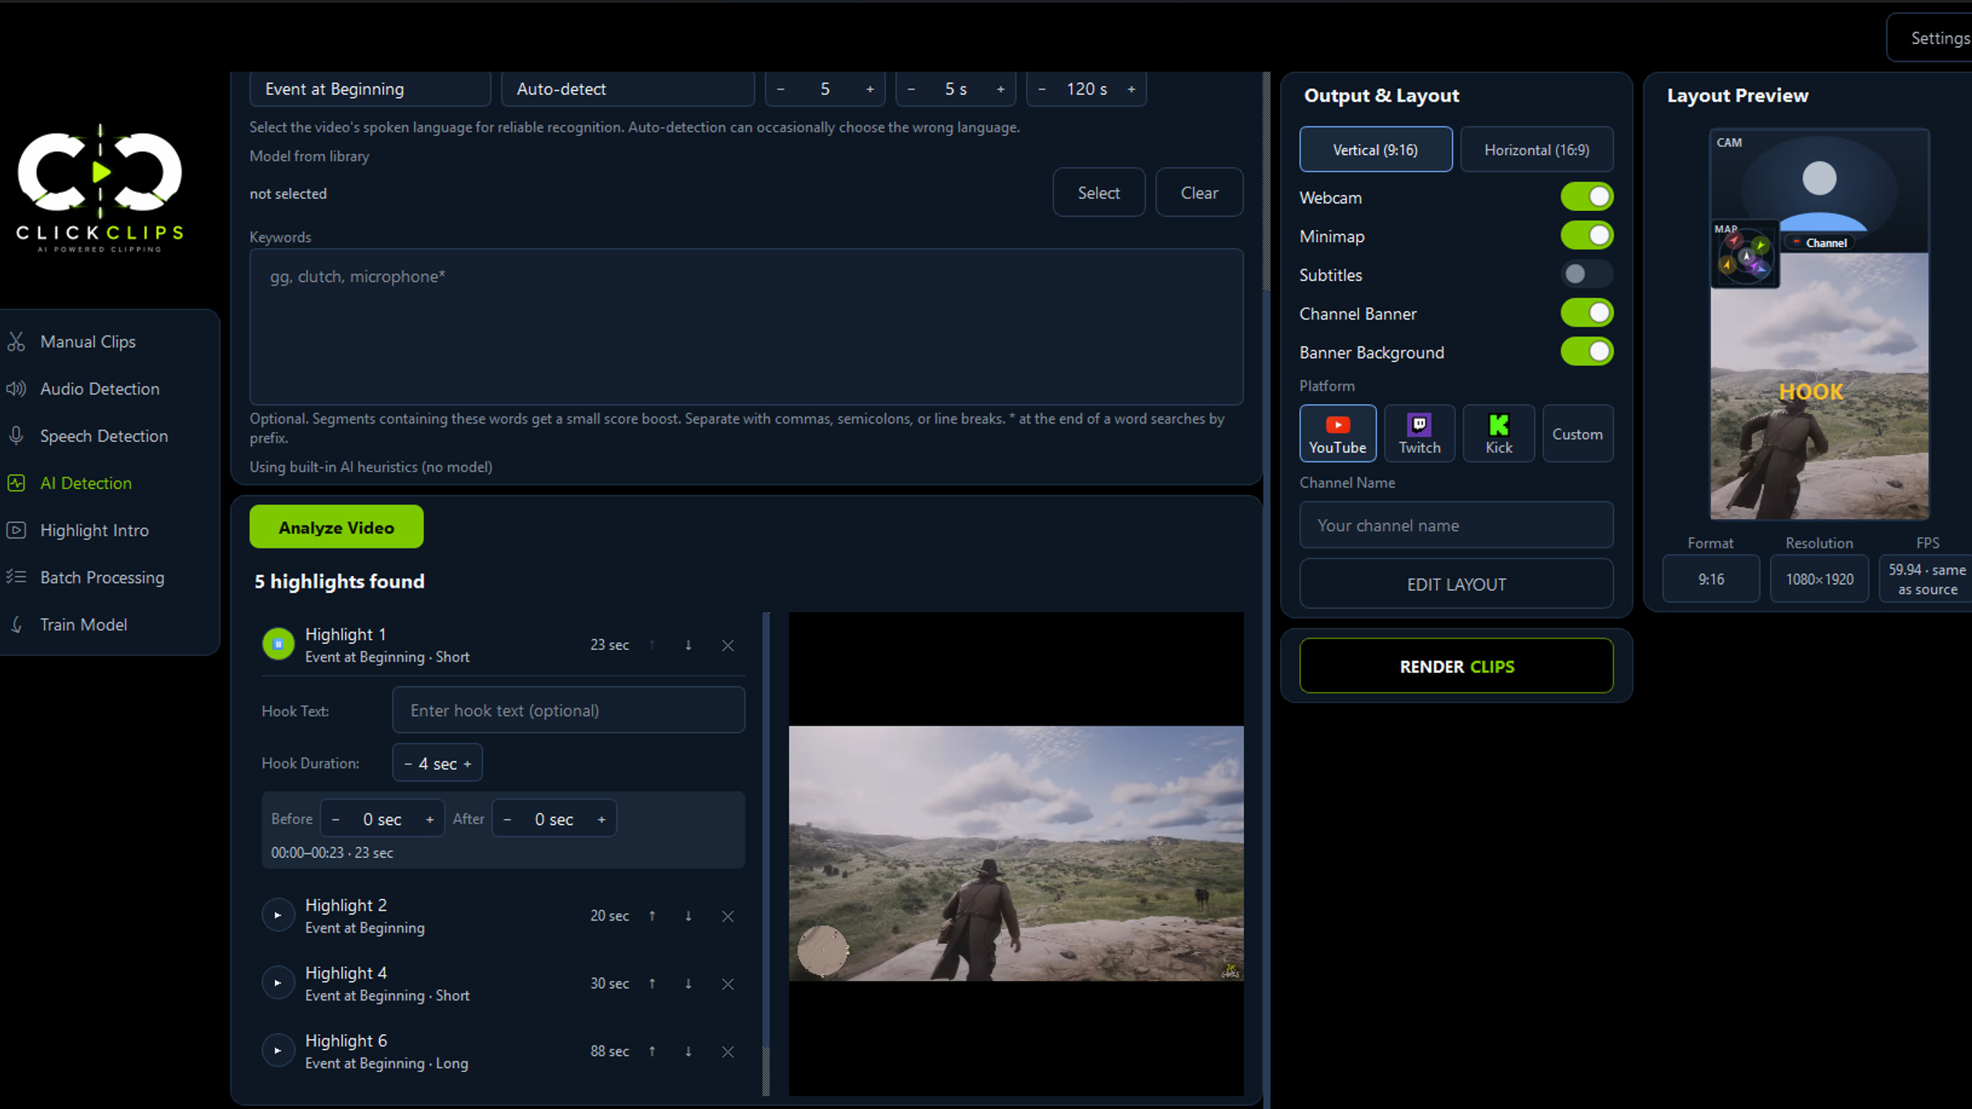1972x1109 pixels.
Task: Remove Highlight 2 with X icon
Action: click(728, 916)
